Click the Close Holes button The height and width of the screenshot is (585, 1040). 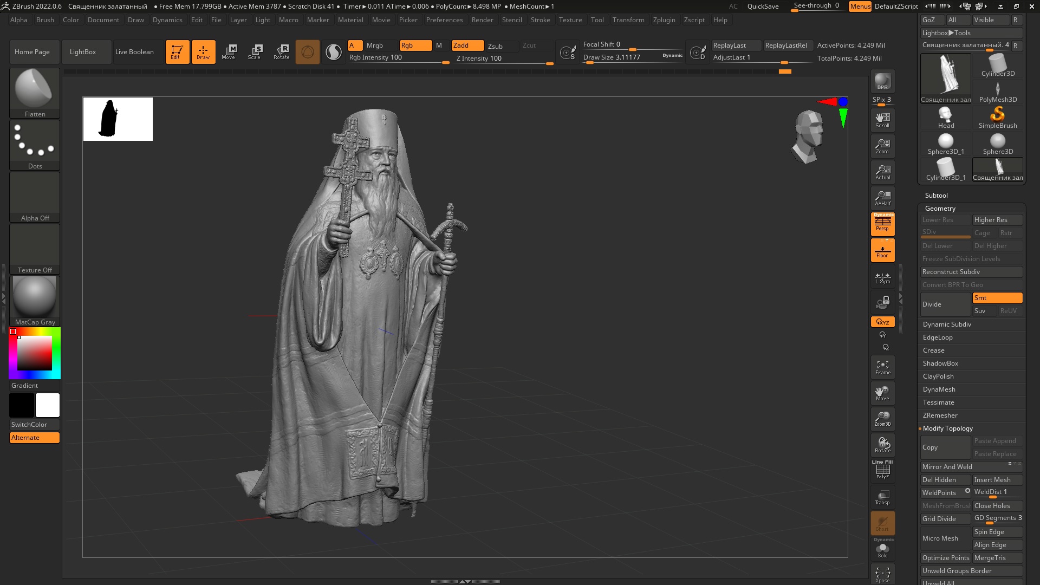(997, 506)
